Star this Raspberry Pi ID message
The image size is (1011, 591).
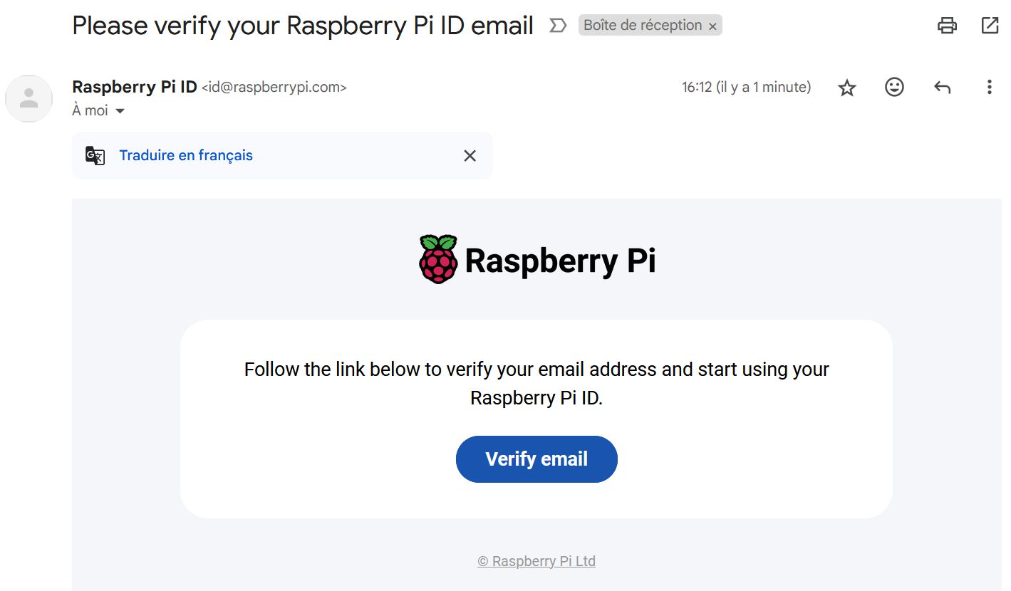click(846, 88)
